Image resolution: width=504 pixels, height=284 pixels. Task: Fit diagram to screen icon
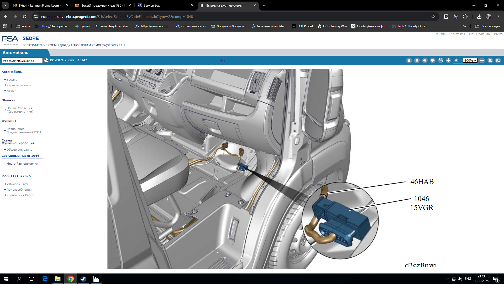pos(490,60)
